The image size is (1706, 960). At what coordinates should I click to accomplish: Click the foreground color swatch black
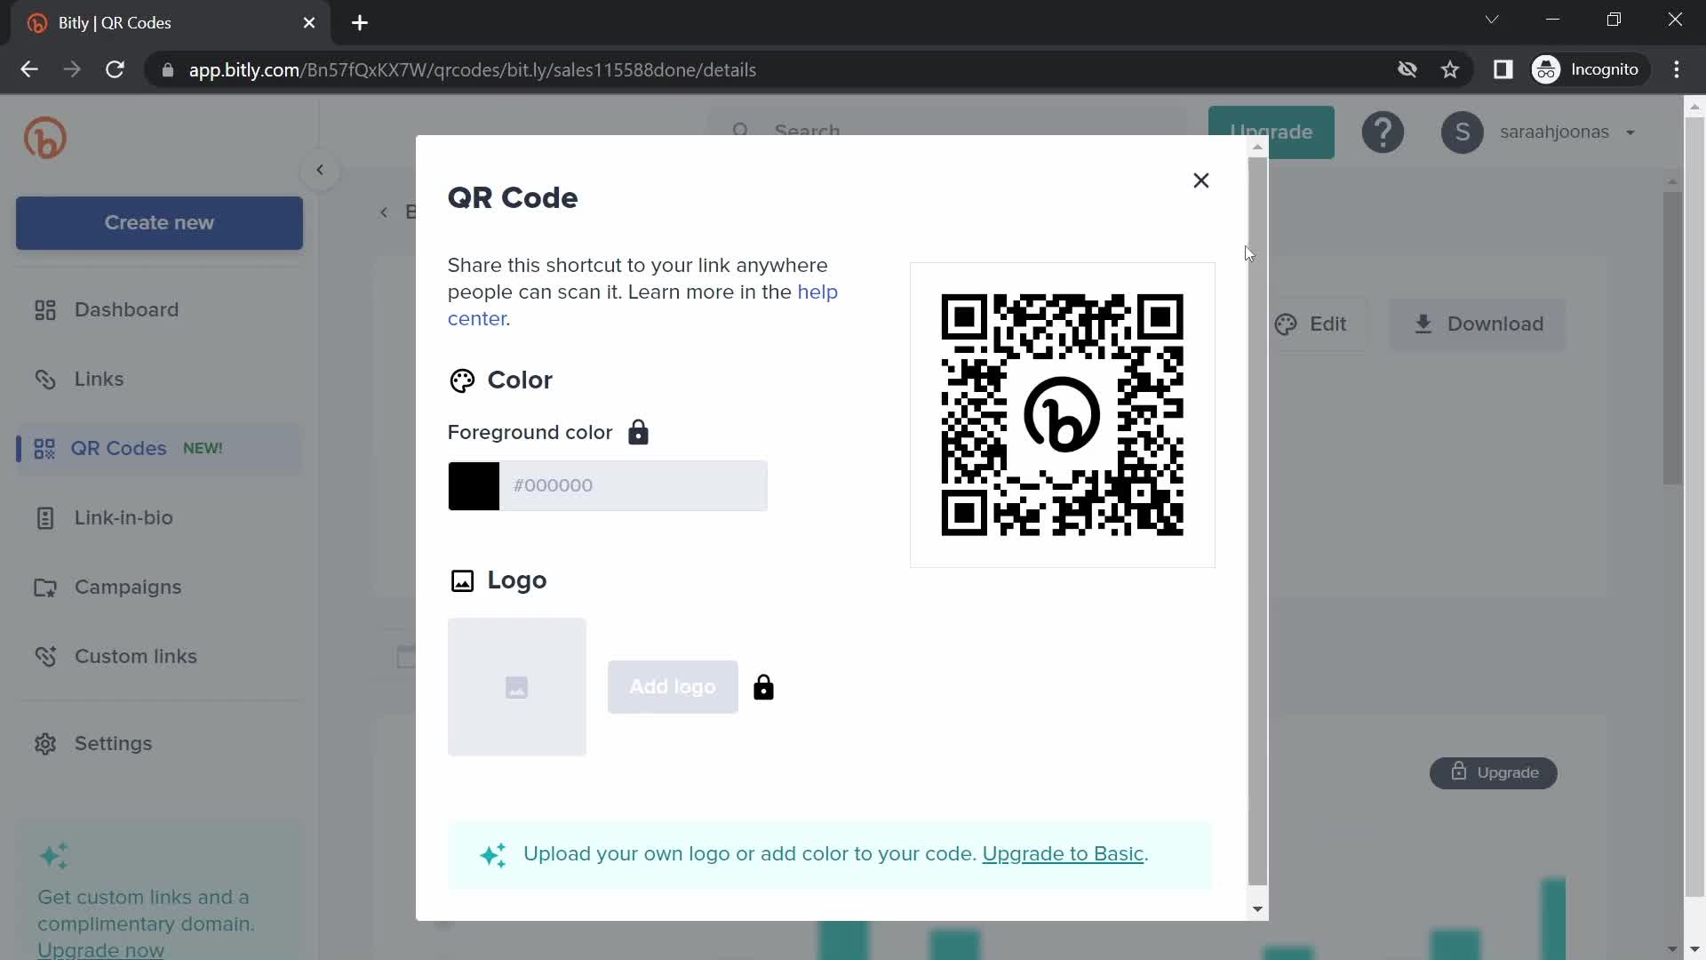pyautogui.click(x=474, y=485)
